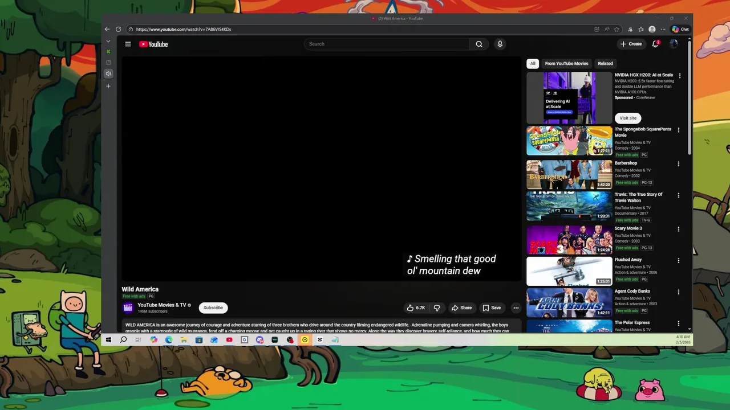730x410 pixels.
Task: Open options for Barbershop suggestion
Action: (x=679, y=164)
